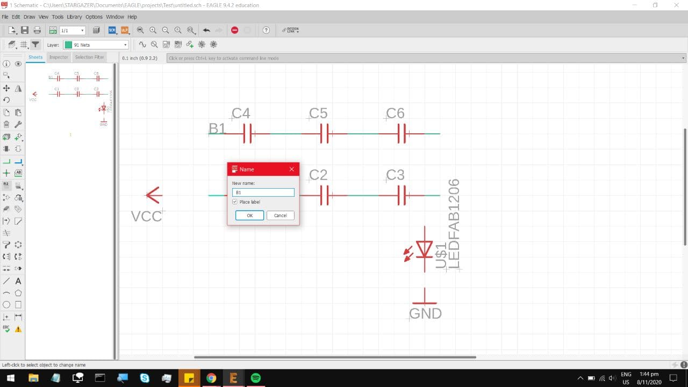
Task: Select the Info tool in sidebar
Action: point(6,63)
